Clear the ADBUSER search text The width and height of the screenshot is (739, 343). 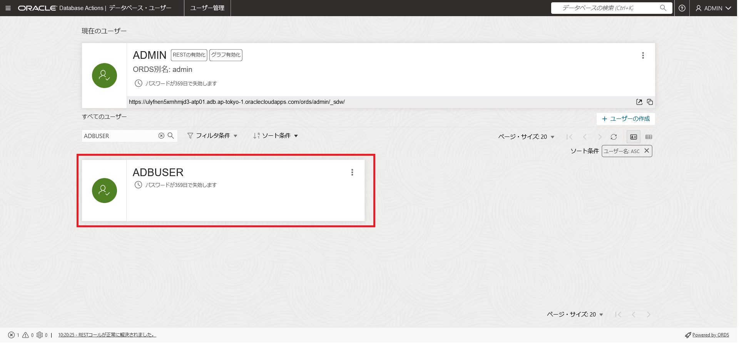pyautogui.click(x=161, y=136)
